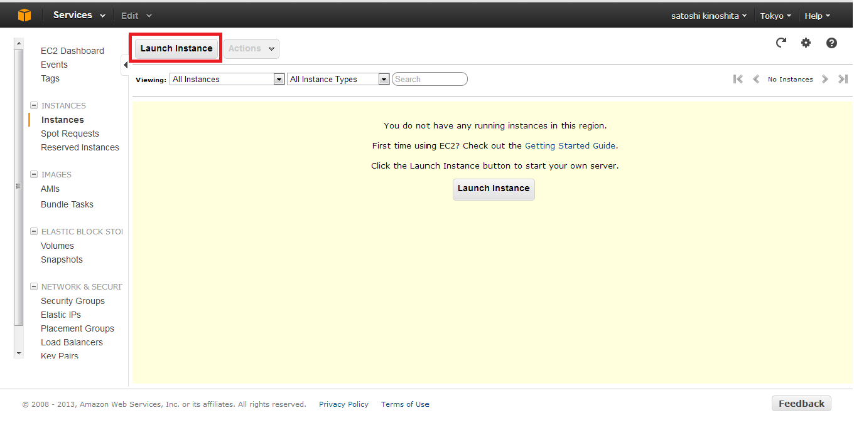The height and width of the screenshot is (440, 854).
Task: Collapse the IMAGES section
Action: tap(34, 174)
